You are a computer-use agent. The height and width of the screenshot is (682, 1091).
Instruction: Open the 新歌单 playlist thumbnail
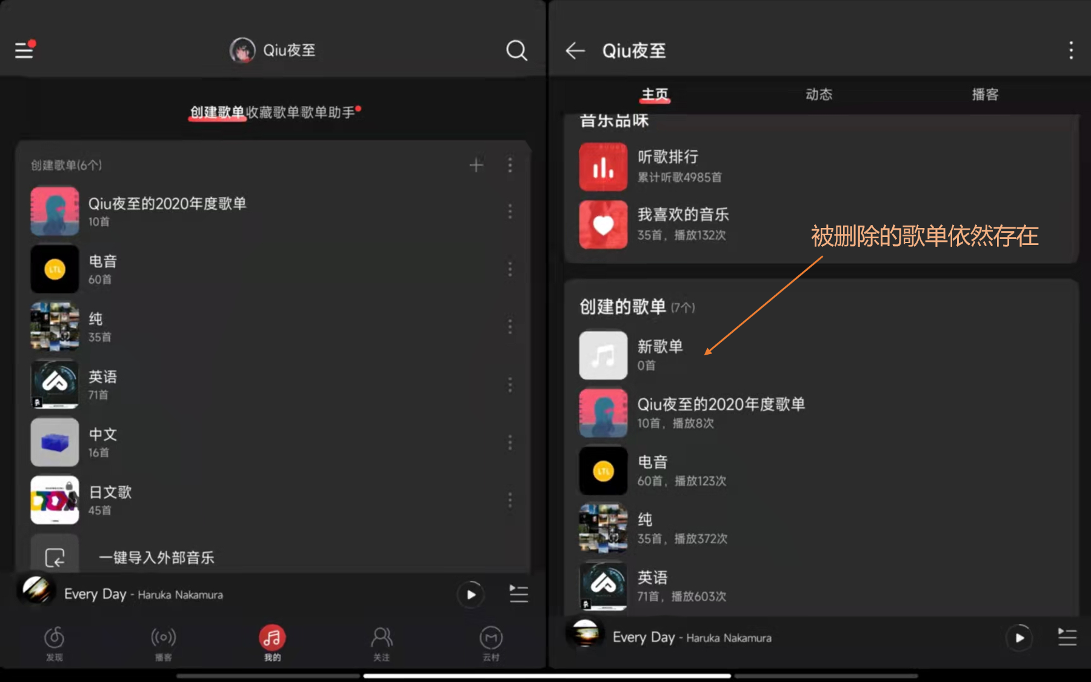602,355
